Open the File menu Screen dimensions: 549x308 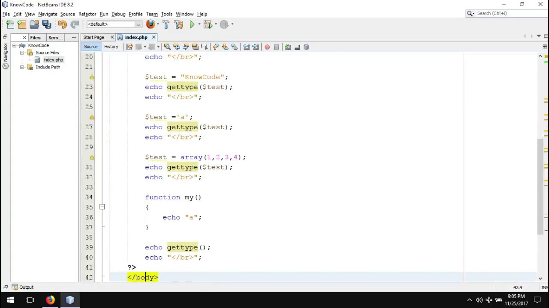point(6,14)
